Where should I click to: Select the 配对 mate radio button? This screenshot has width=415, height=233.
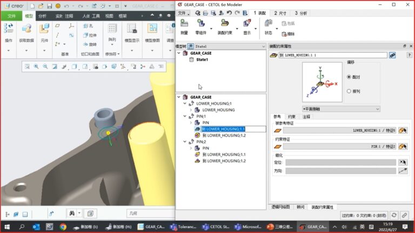[x=349, y=77]
